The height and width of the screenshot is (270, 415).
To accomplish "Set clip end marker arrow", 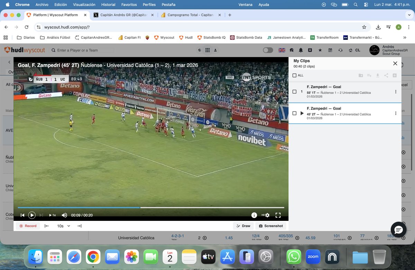I will 79,226.
